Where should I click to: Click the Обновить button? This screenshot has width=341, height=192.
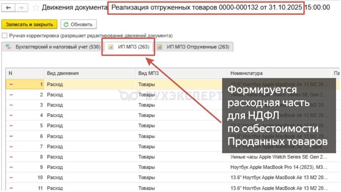pos(78,24)
